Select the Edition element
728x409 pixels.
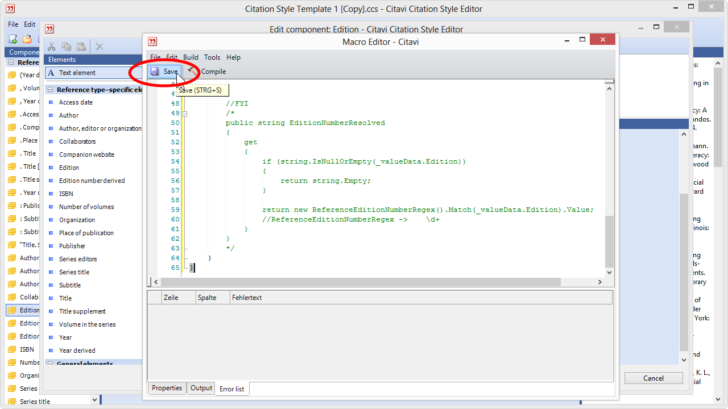point(69,168)
